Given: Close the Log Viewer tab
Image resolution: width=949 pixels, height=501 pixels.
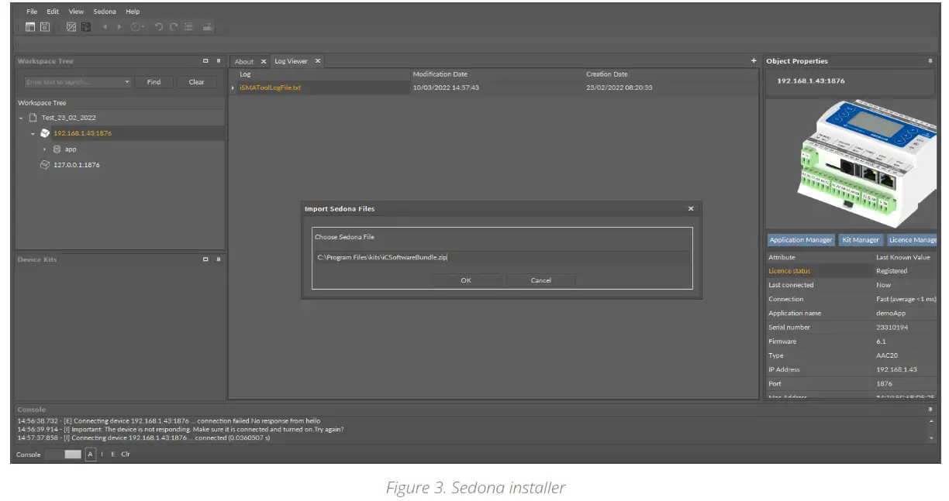Looking at the screenshot, I should (x=316, y=61).
